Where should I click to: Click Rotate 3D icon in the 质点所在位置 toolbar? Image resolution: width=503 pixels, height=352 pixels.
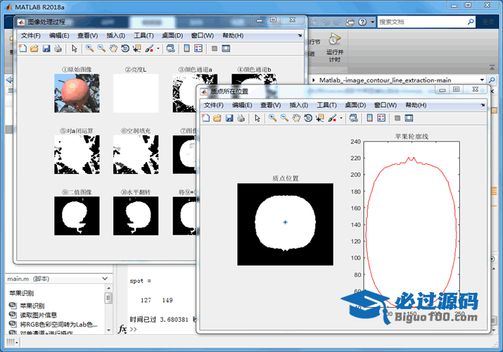(308, 118)
